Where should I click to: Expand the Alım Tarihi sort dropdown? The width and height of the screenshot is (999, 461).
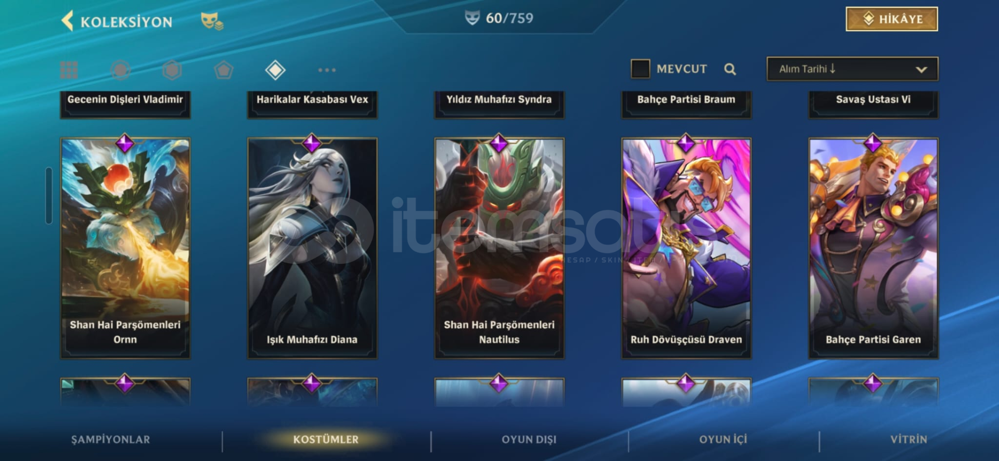(852, 69)
